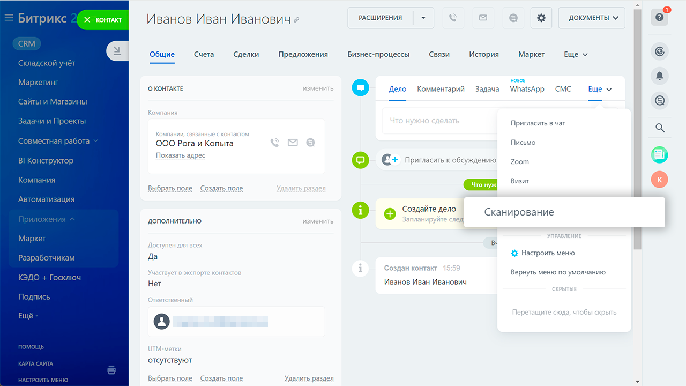Viewport: 686px width, 386px height.
Task: Click the Показать адрес link
Action: click(x=180, y=155)
